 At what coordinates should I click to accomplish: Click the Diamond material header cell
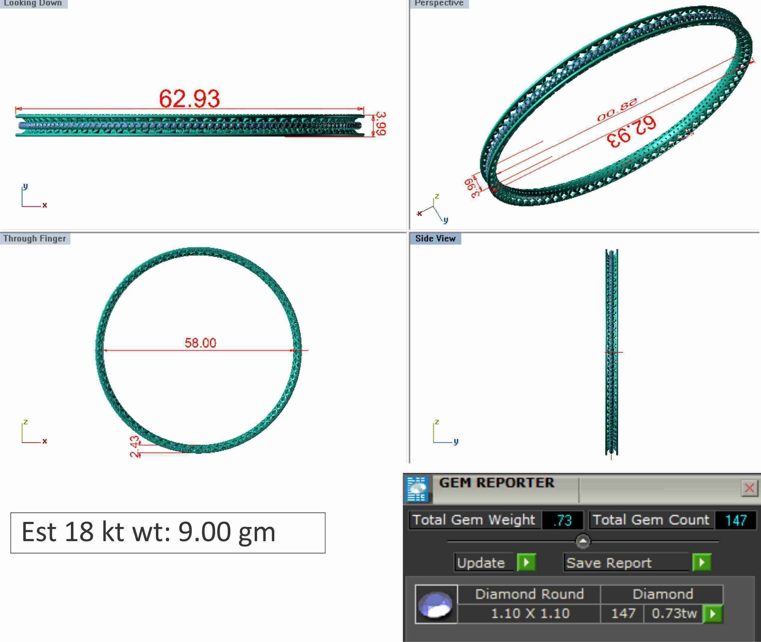pyautogui.click(x=662, y=594)
